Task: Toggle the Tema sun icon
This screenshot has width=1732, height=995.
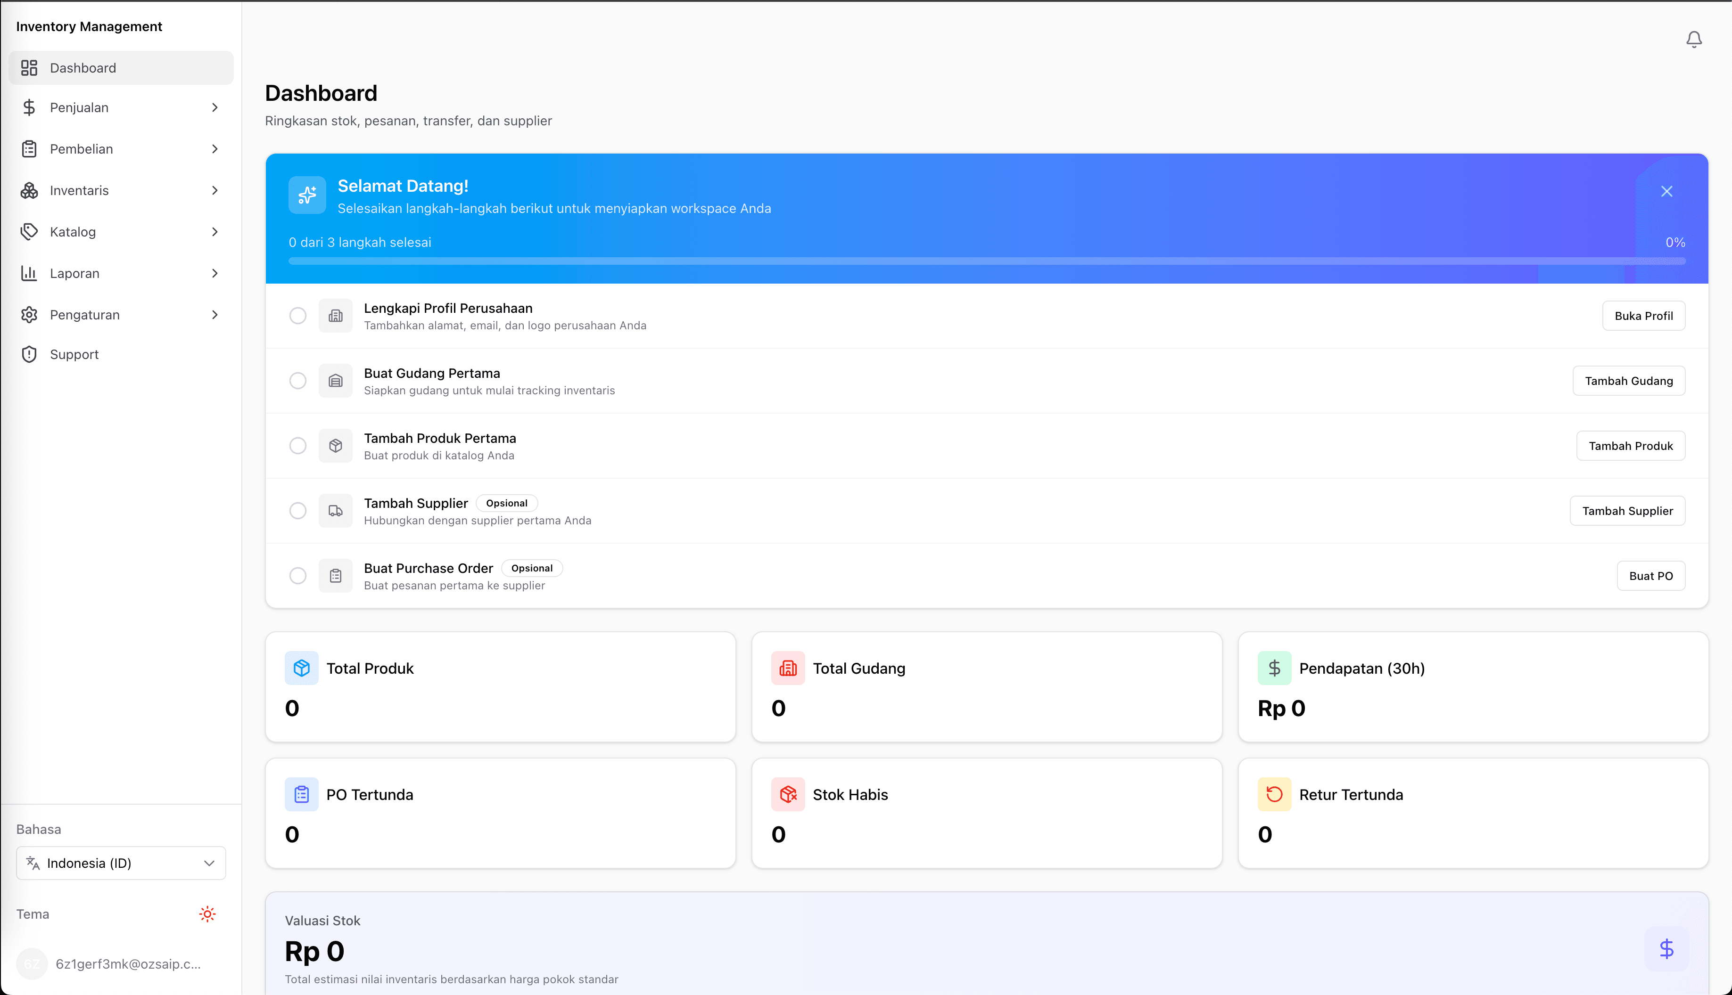Action: (207, 913)
